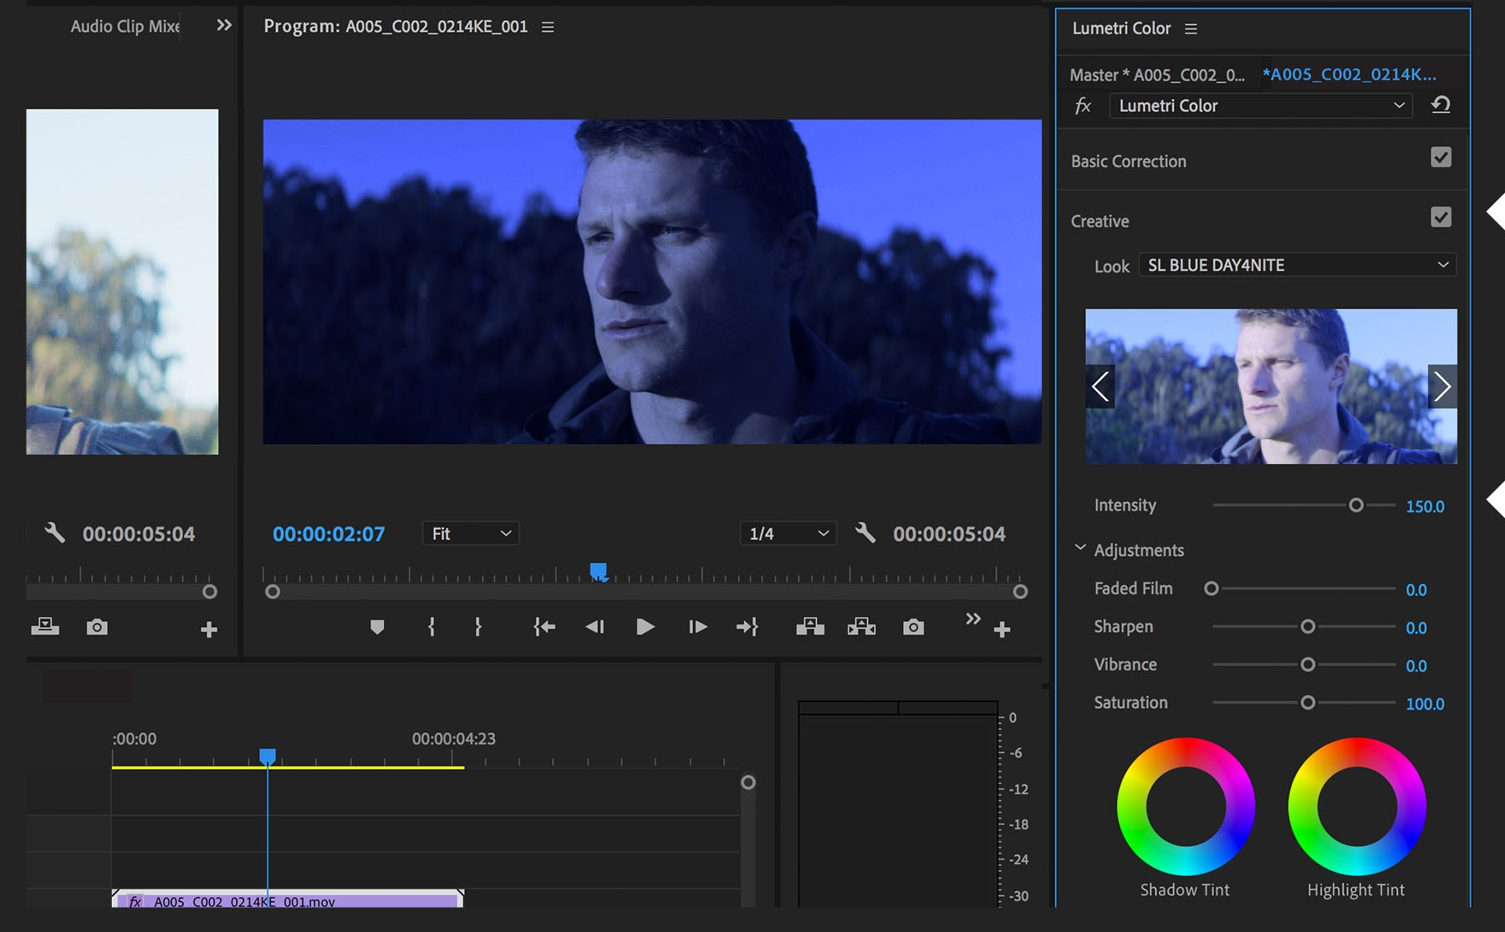
Task: Switch to the Audio Clip Mixer tab
Action: (x=125, y=26)
